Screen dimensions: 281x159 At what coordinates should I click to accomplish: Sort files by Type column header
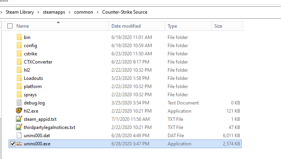(172, 26)
